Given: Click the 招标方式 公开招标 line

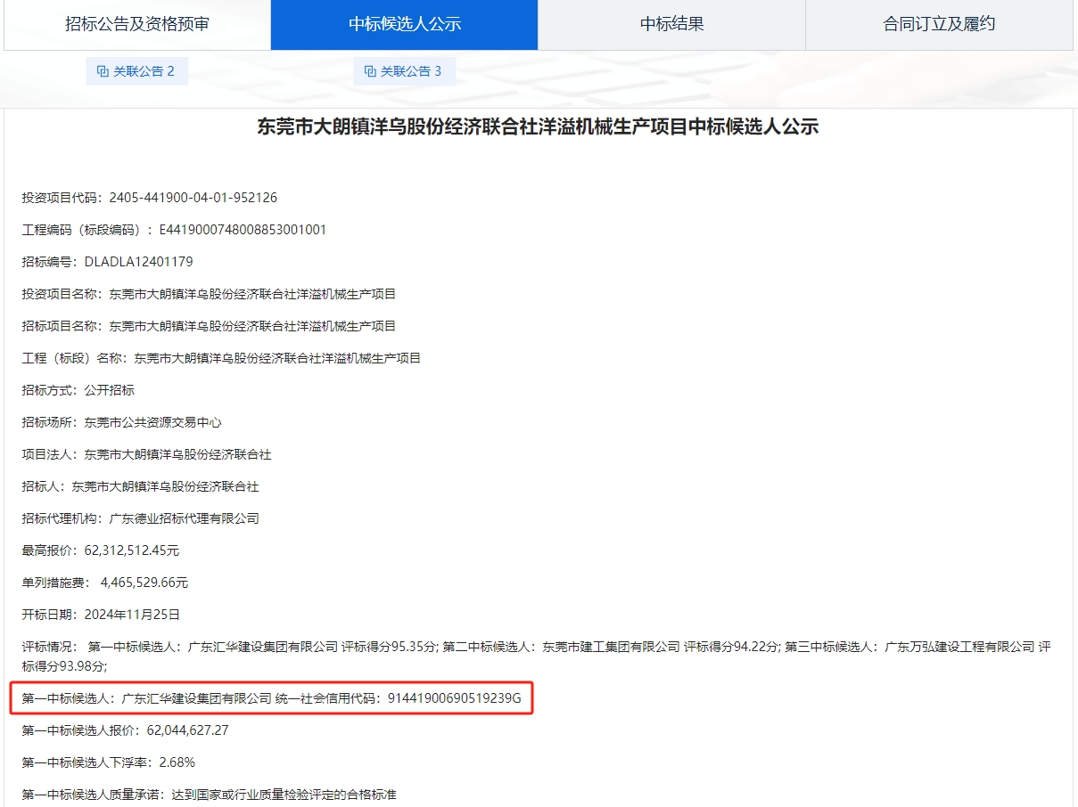Looking at the screenshot, I should pyautogui.click(x=78, y=390).
